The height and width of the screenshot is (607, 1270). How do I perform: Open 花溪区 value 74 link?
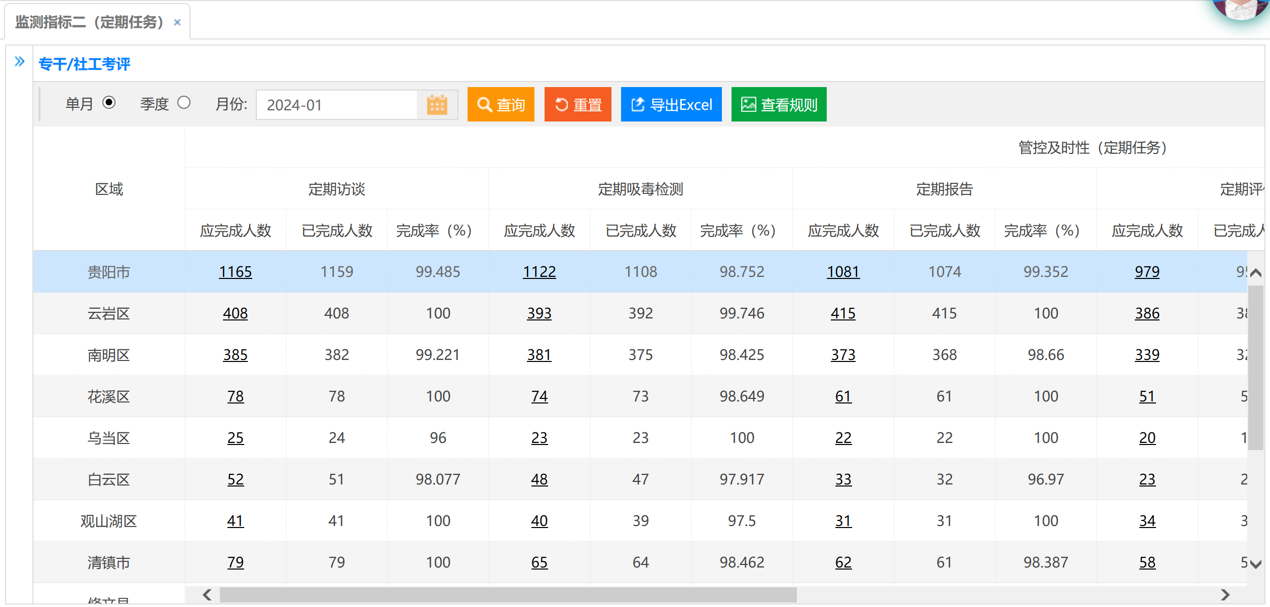pyautogui.click(x=540, y=396)
